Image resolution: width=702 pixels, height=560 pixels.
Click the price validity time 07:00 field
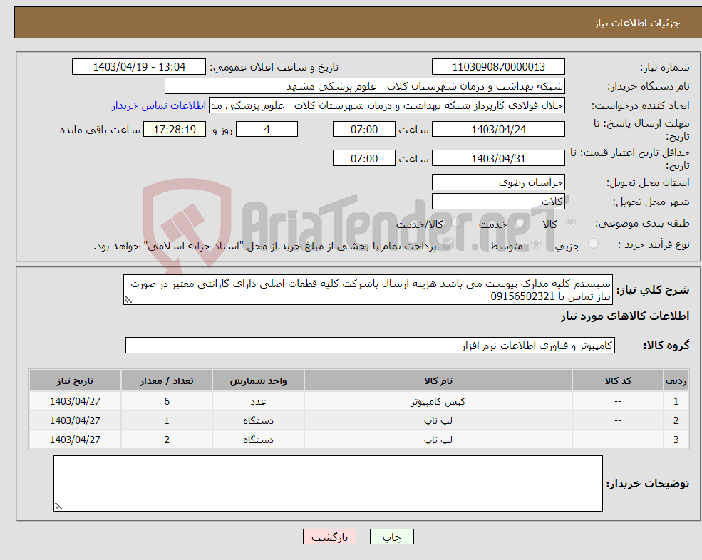[364, 158]
